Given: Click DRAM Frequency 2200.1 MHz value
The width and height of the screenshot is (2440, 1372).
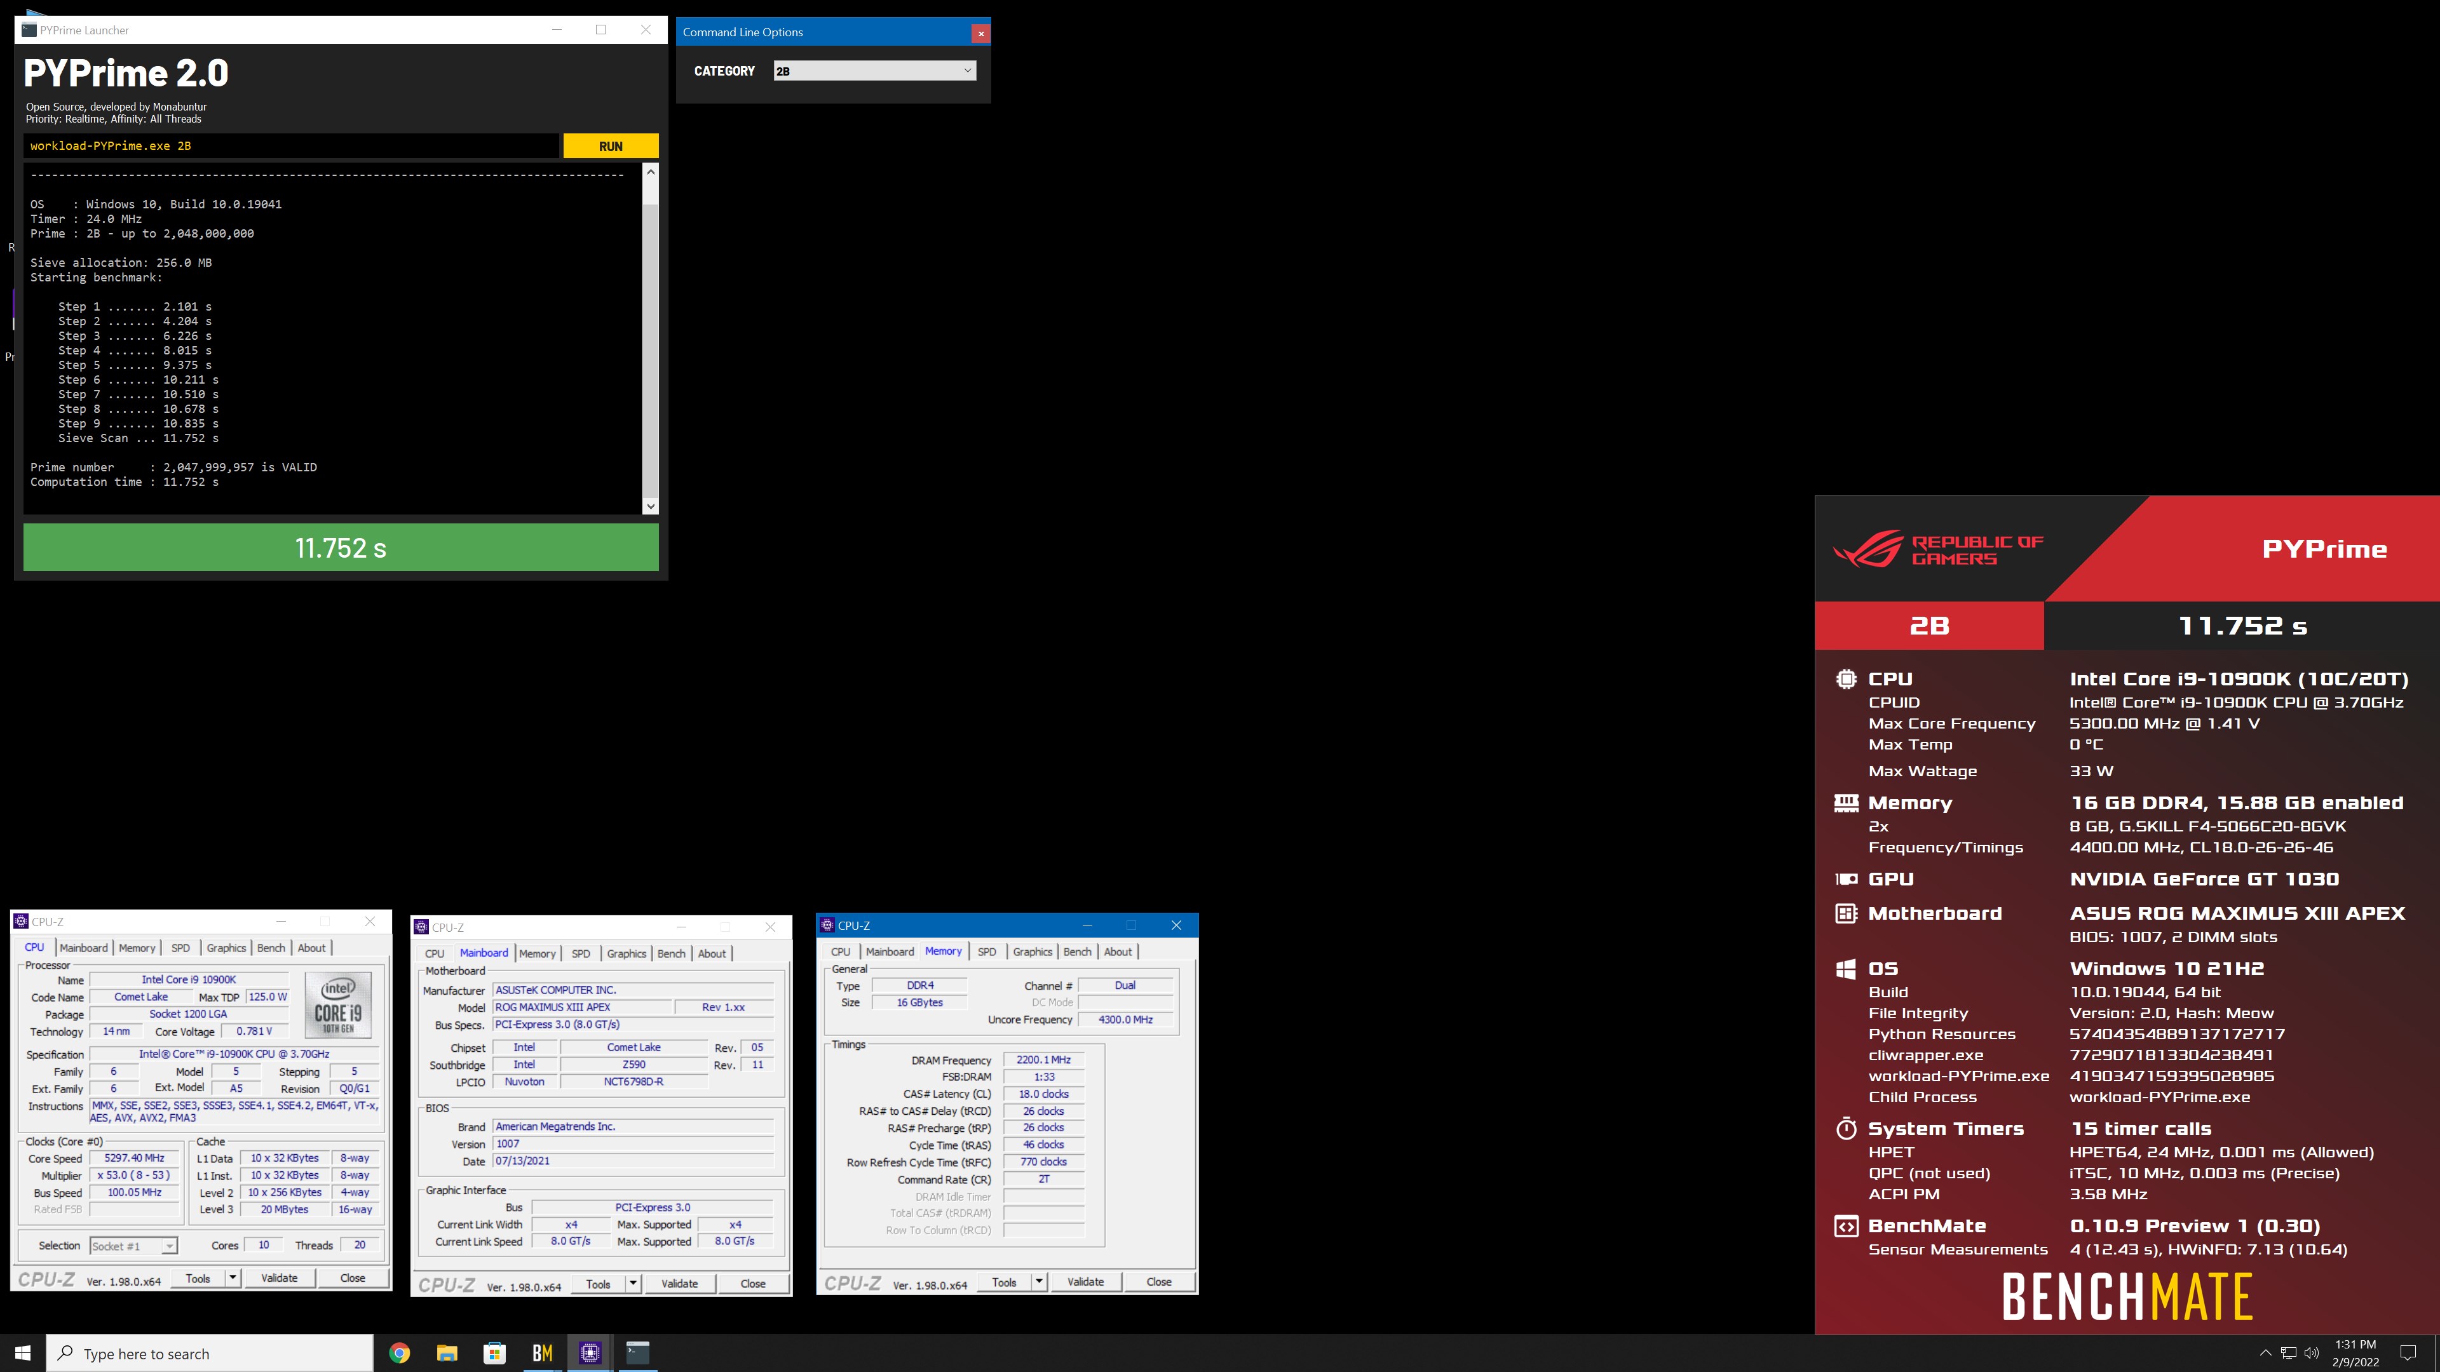Looking at the screenshot, I should tap(1044, 1061).
